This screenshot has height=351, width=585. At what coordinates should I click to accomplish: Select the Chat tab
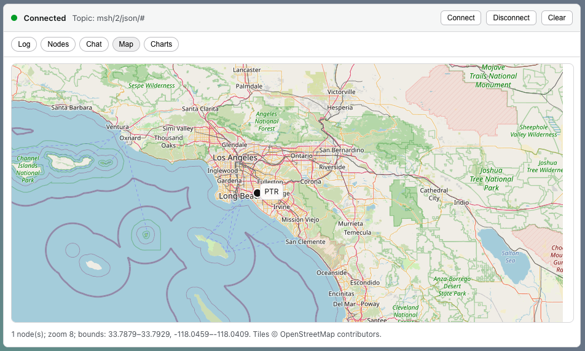point(94,44)
